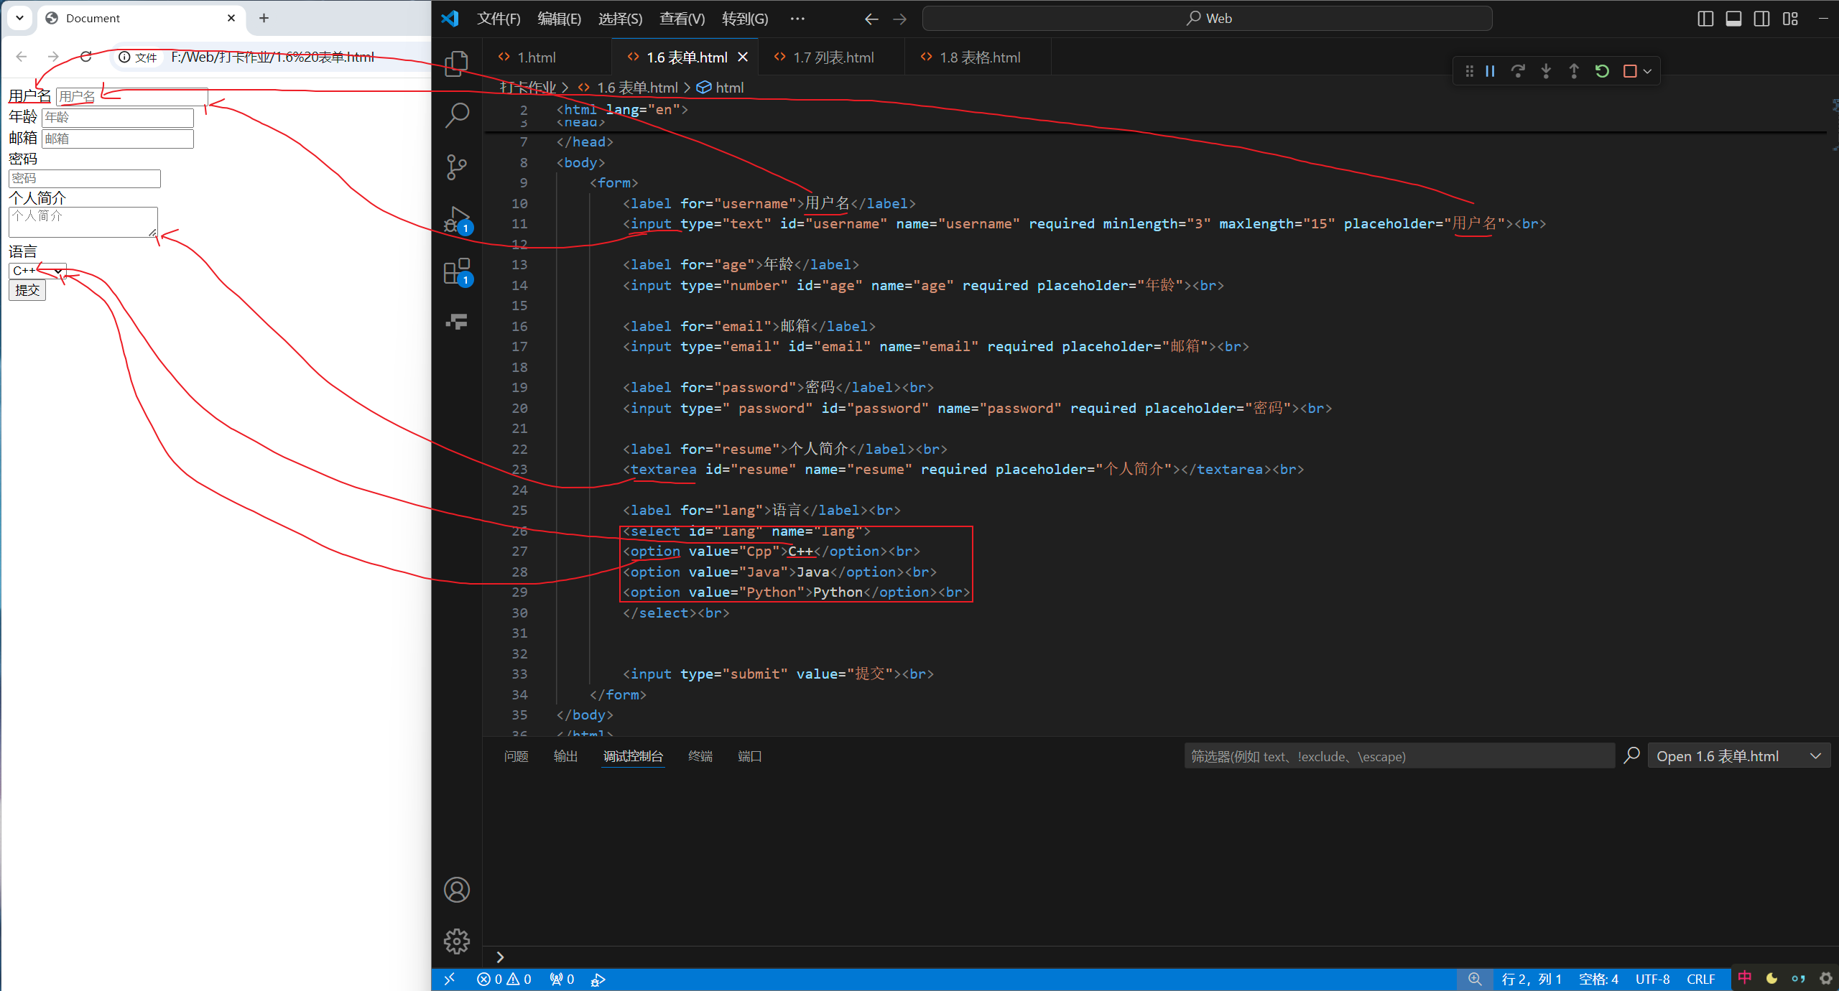Open the Manage settings gear
The width and height of the screenshot is (1839, 991).
(457, 941)
